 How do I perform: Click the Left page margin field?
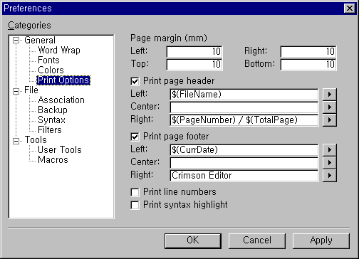pos(194,51)
